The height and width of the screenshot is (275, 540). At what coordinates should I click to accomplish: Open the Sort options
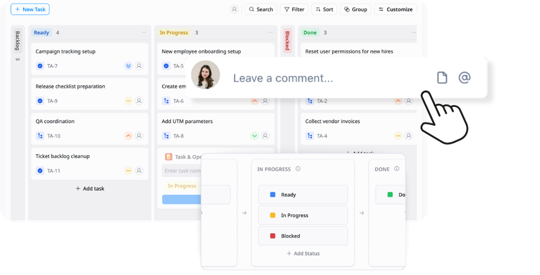(324, 9)
